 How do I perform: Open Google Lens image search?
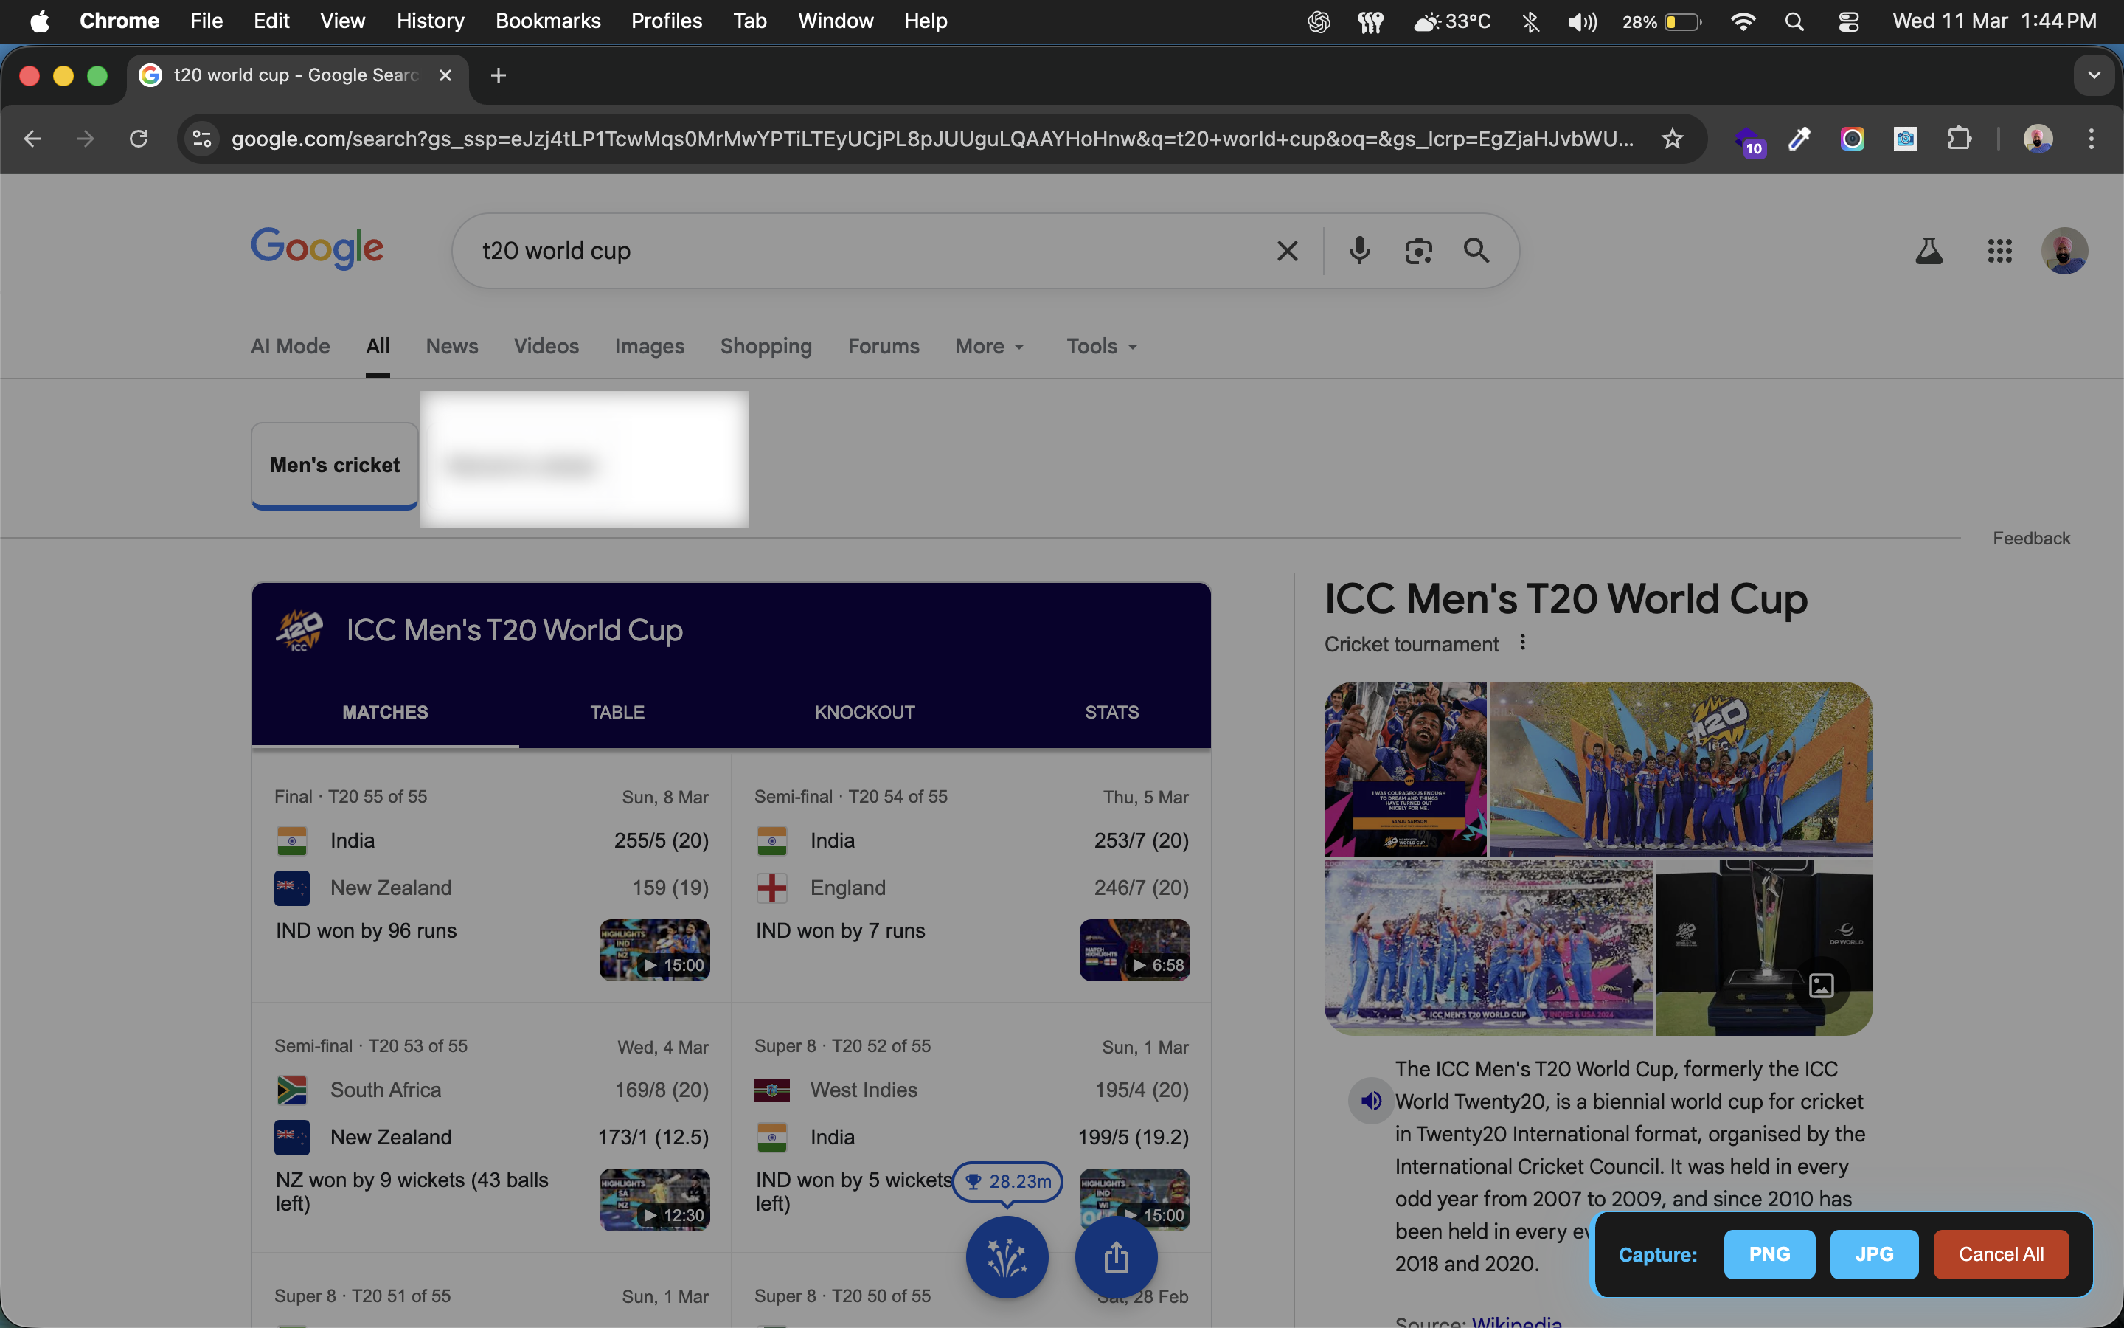1418,251
